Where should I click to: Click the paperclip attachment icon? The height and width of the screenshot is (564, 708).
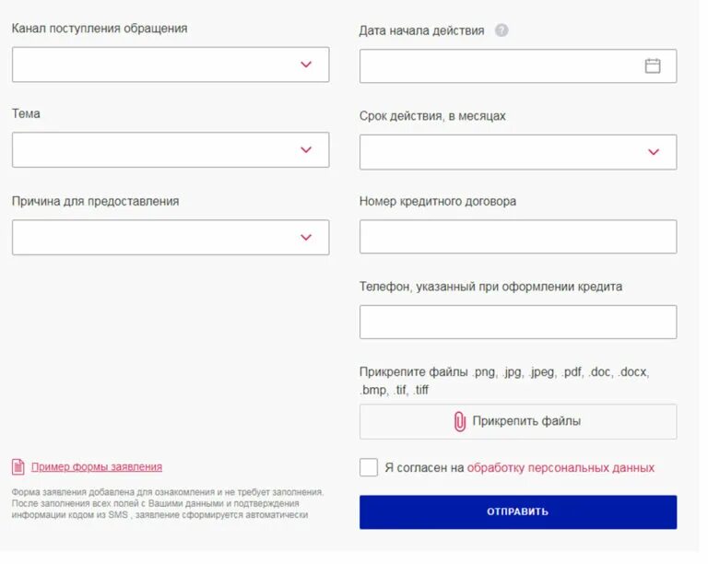459,421
